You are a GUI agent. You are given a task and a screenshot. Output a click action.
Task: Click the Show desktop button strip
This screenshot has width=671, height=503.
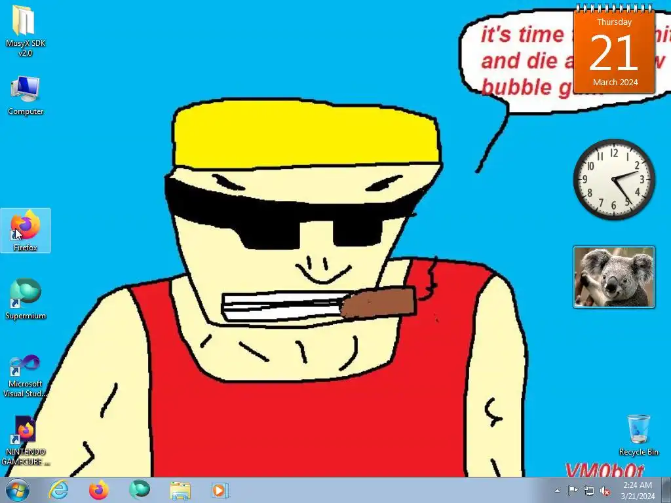pos(666,490)
